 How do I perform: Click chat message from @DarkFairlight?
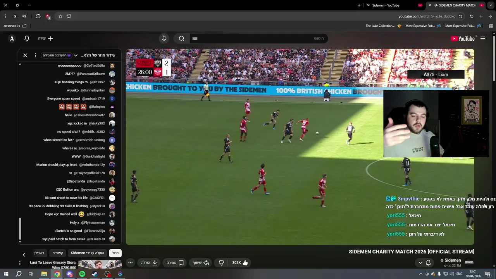click(93, 157)
